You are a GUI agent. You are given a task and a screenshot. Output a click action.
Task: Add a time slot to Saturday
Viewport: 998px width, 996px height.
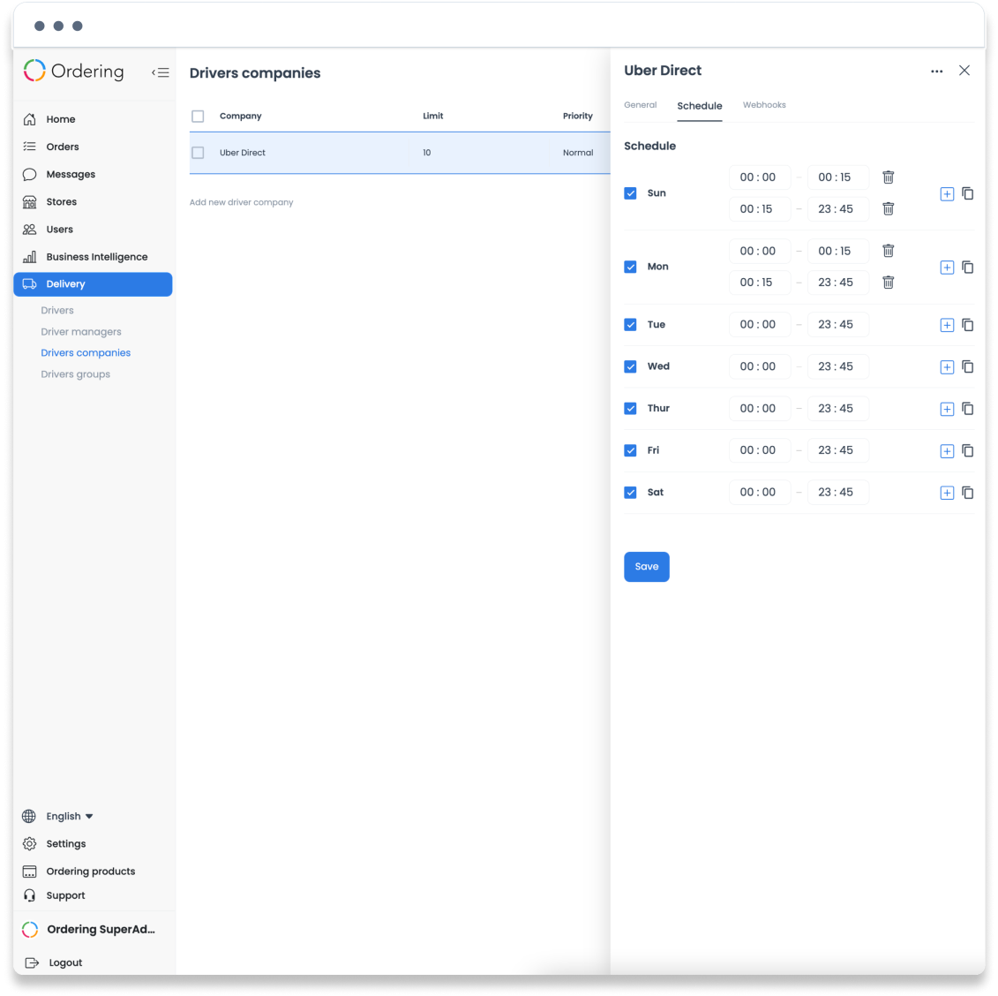(x=947, y=494)
